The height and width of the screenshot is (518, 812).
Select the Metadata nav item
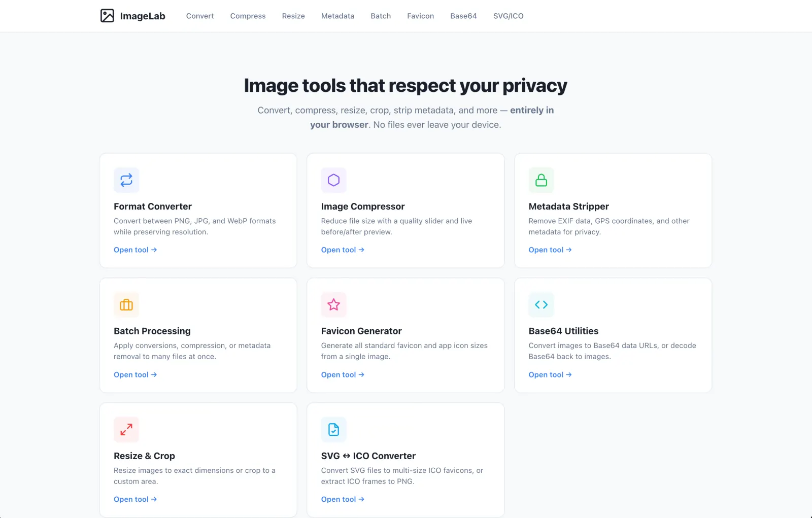click(x=337, y=16)
